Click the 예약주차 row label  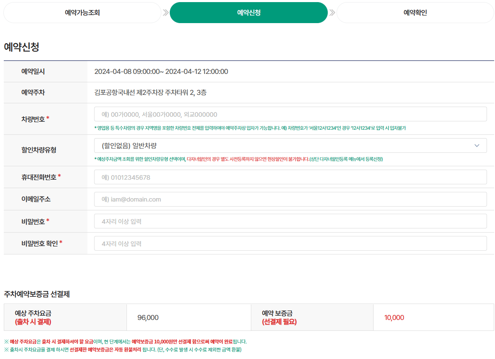(33, 92)
